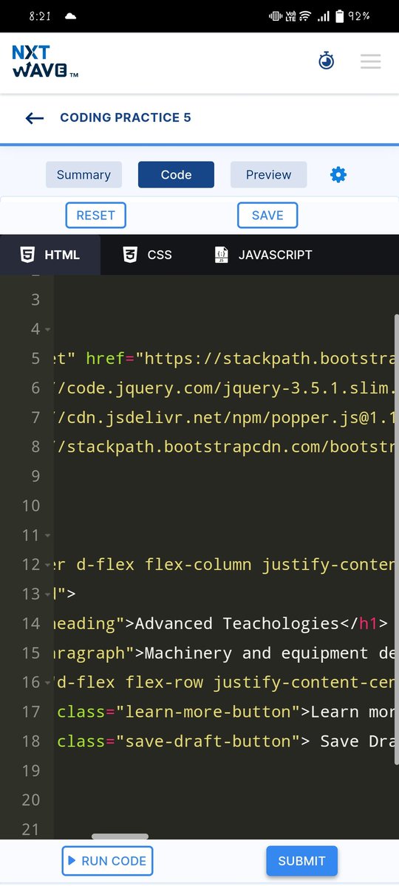Click the closing h1 tag on line 14
This screenshot has width=399, height=886.
tap(363, 624)
